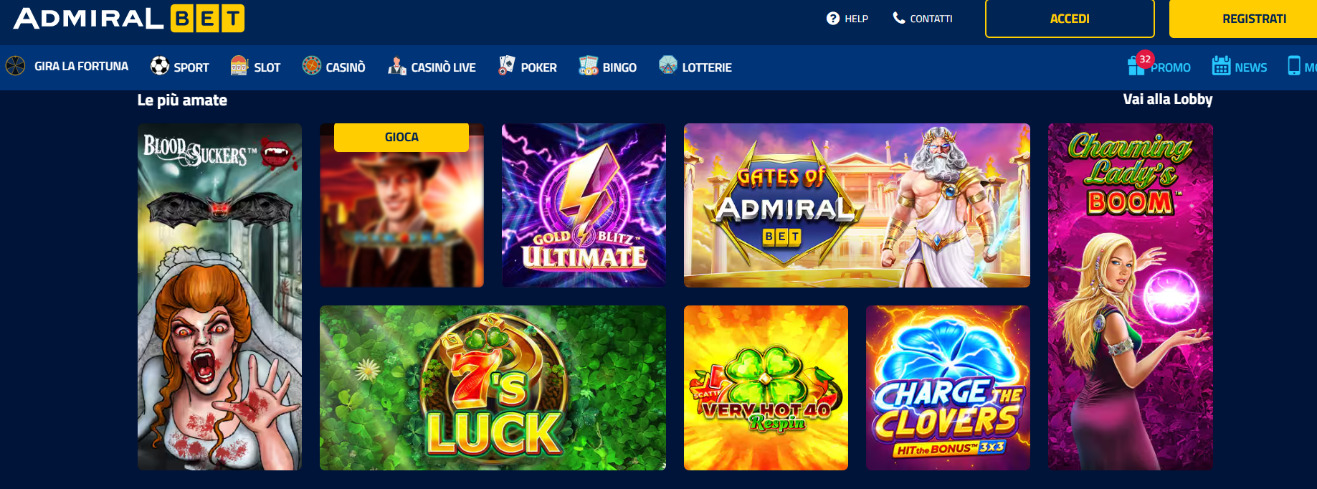Image resolution: width=1317 pixels, height=489 pixels.
Task: Click the Promo gift icon with badge
Action: 1139,64
